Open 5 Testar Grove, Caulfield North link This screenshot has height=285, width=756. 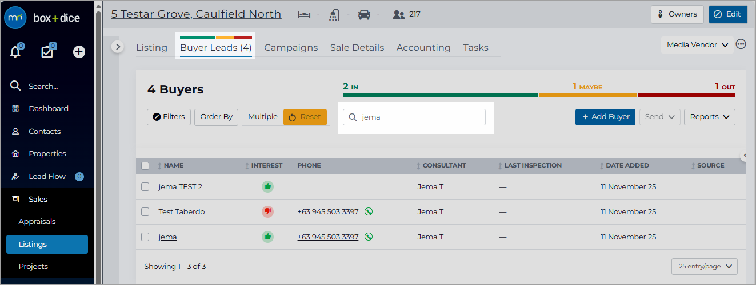pyautogui.click(x=196, y=14)
